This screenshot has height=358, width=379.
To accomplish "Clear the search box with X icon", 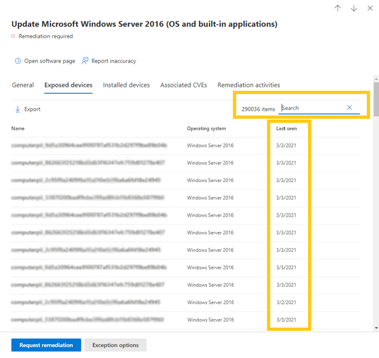I will (x=349, y=107).
